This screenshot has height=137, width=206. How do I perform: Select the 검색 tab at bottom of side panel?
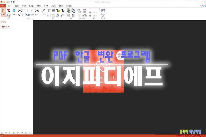18,133
